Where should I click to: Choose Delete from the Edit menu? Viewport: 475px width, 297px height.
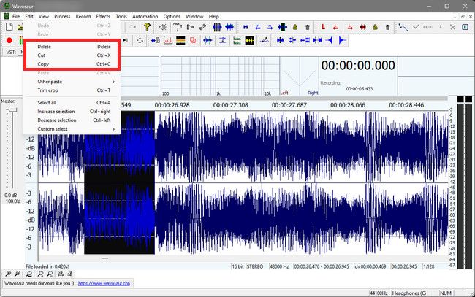click(x=72, y=47)
